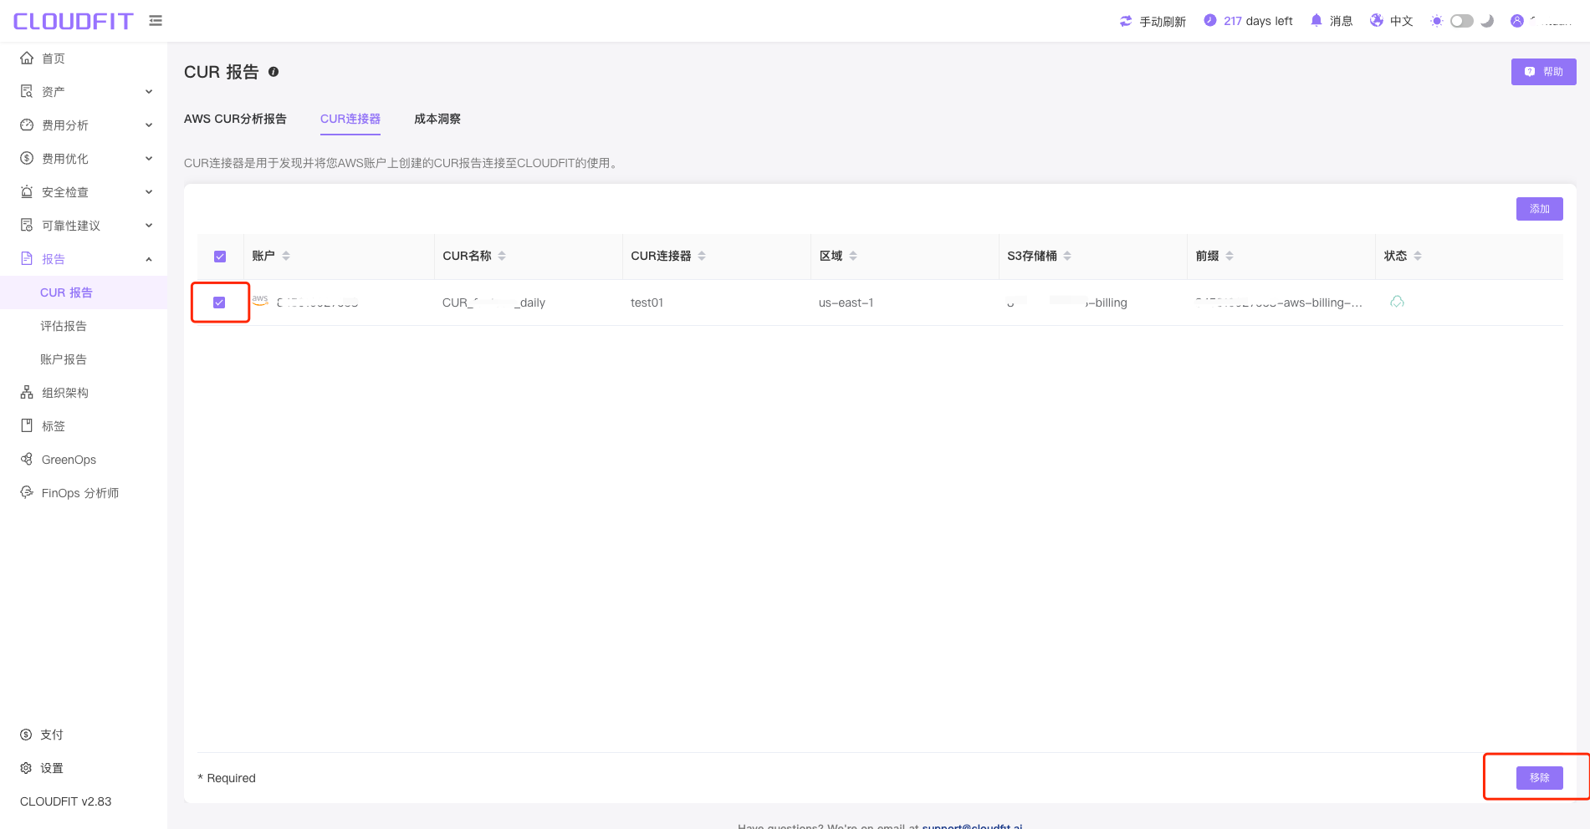Click the CLOUDFIT logo
Viewport: 1590px width, 829px height.
click(74, 21)
